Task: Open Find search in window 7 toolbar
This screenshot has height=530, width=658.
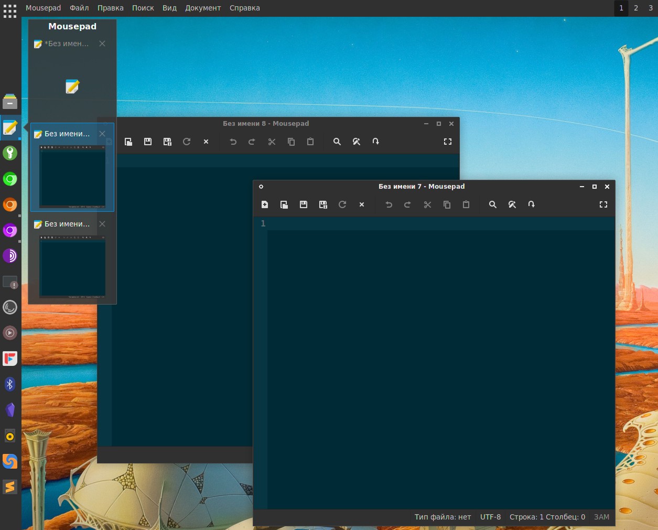Action: 493,204
